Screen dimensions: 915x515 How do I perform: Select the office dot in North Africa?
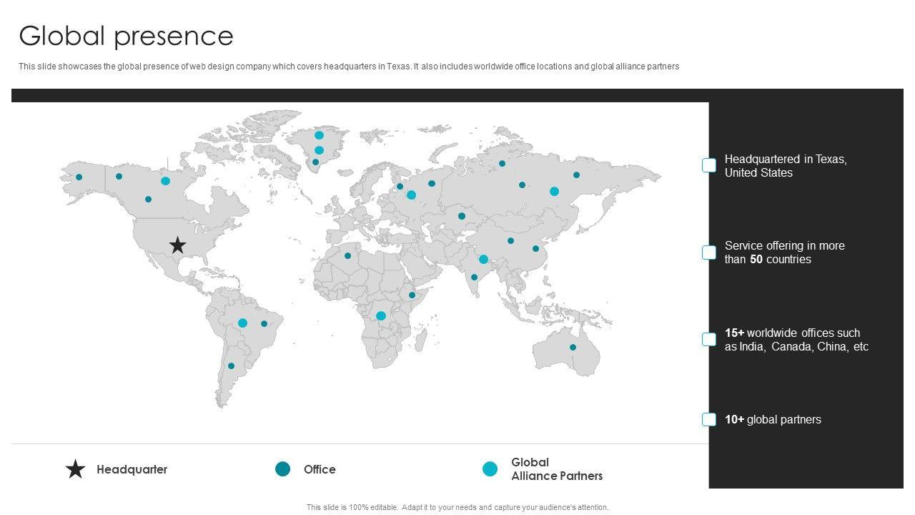click(348, 255)
